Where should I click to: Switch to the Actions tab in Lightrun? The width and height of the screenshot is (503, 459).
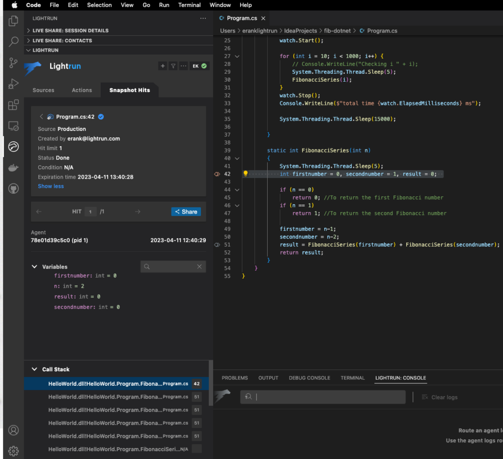pyautogui.click(x=82, y=90)
